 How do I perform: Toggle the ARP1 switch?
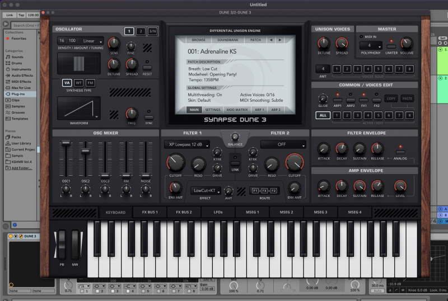point(338,100)
